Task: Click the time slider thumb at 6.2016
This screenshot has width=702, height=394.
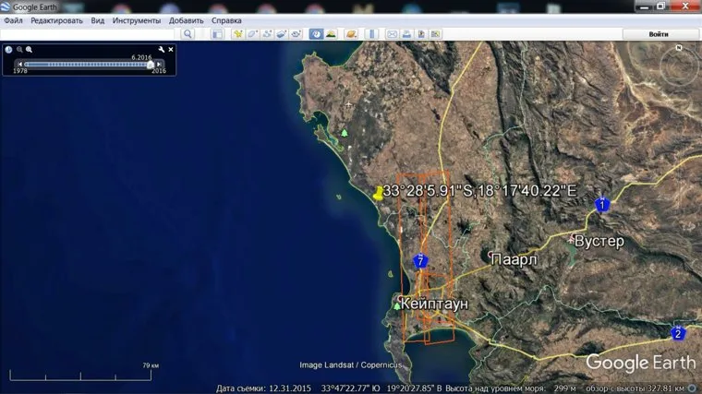Action: [x=151, y=64]
